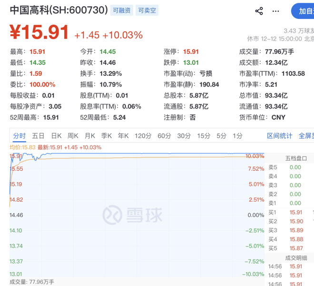Click the stock title 中国高科(SH:600730)
314x286 pixels.
coord(59,10)
